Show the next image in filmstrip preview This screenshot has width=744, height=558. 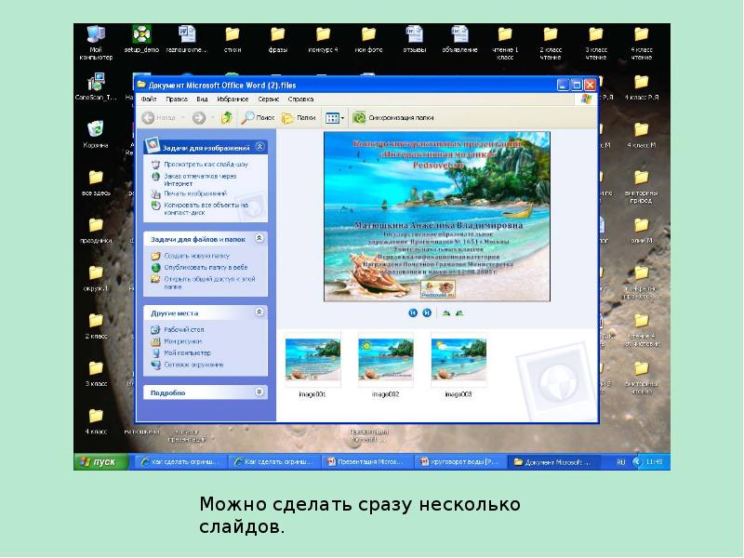(x=427, y=313)
